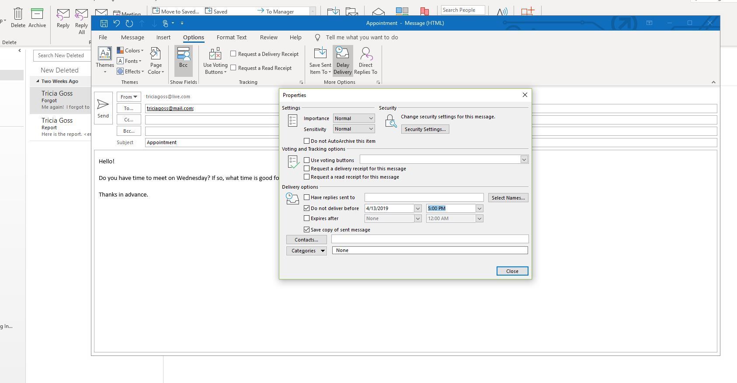737x383 pixels.
Task: Open From account dropdown
Action: coord(129,97)
